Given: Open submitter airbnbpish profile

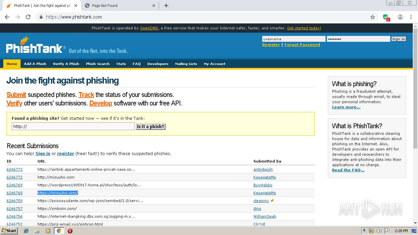Looking at the screenshot, I should coord(263,169).
